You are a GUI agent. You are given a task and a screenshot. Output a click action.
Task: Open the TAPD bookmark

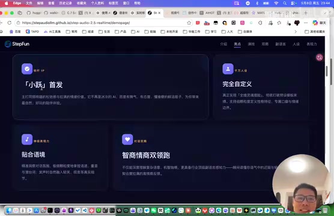point(32,31)
